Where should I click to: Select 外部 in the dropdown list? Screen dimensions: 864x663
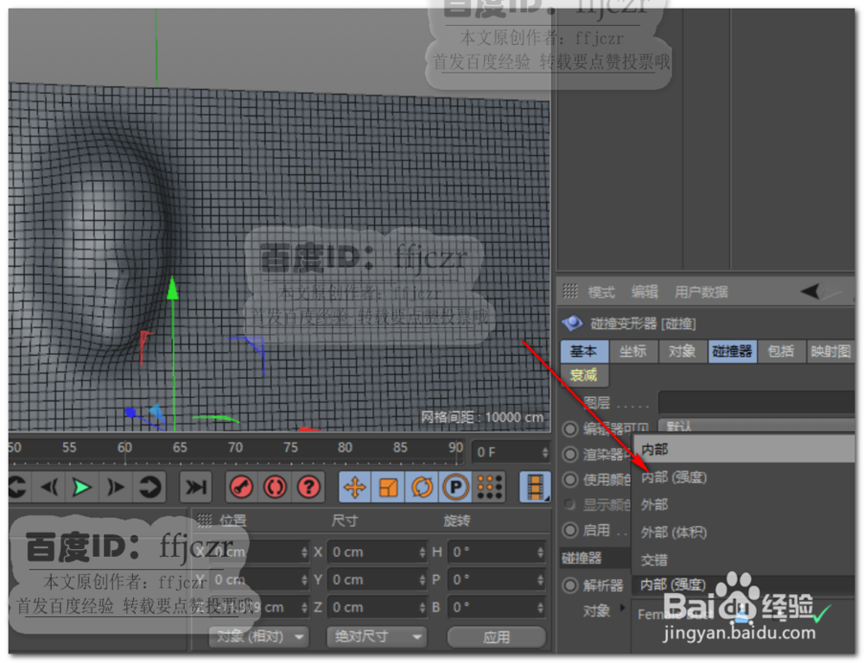[x=744, y=504]
